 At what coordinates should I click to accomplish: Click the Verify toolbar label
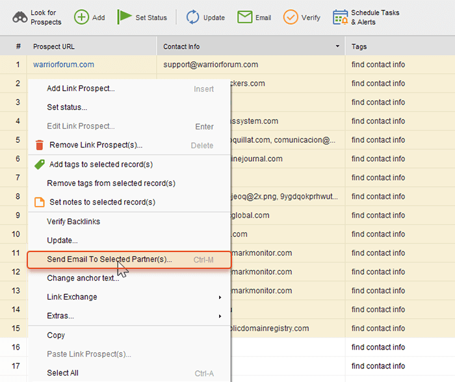[311, 18]
